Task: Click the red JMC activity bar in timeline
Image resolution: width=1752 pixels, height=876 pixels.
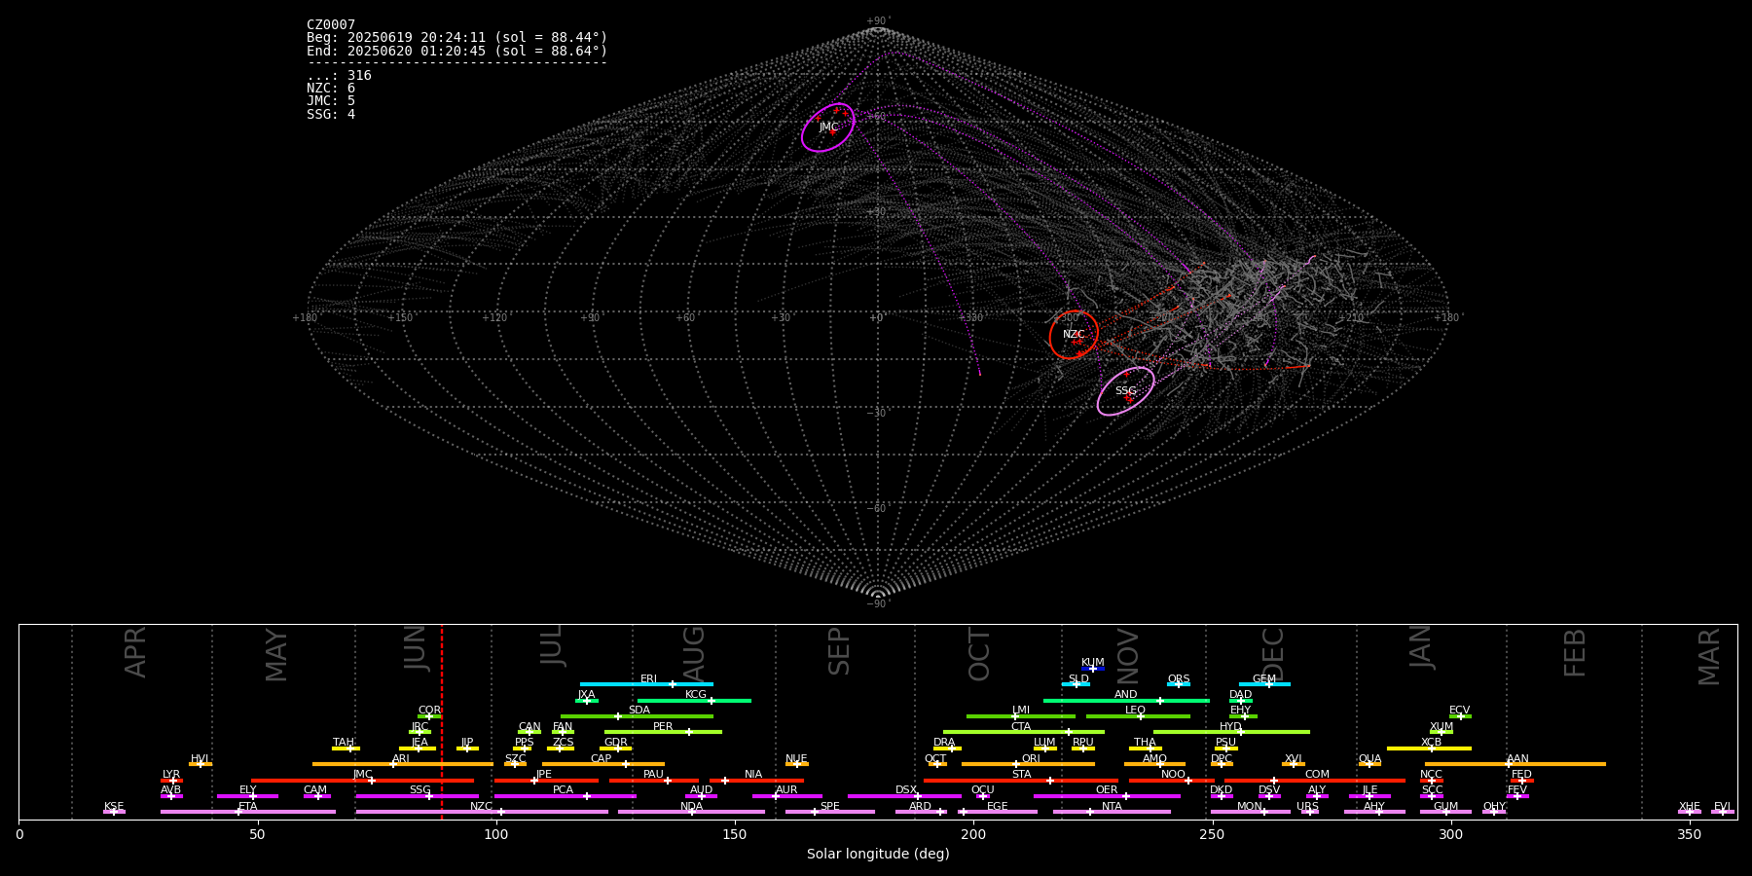Action: 363,781
